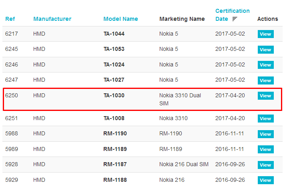
Task: Click the sort icon beside Certification Date
Action: point(235,19)
